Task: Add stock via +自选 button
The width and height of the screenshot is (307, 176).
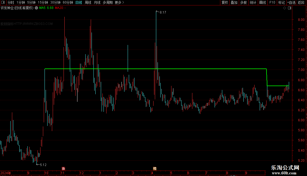Action: click(291, 2)
